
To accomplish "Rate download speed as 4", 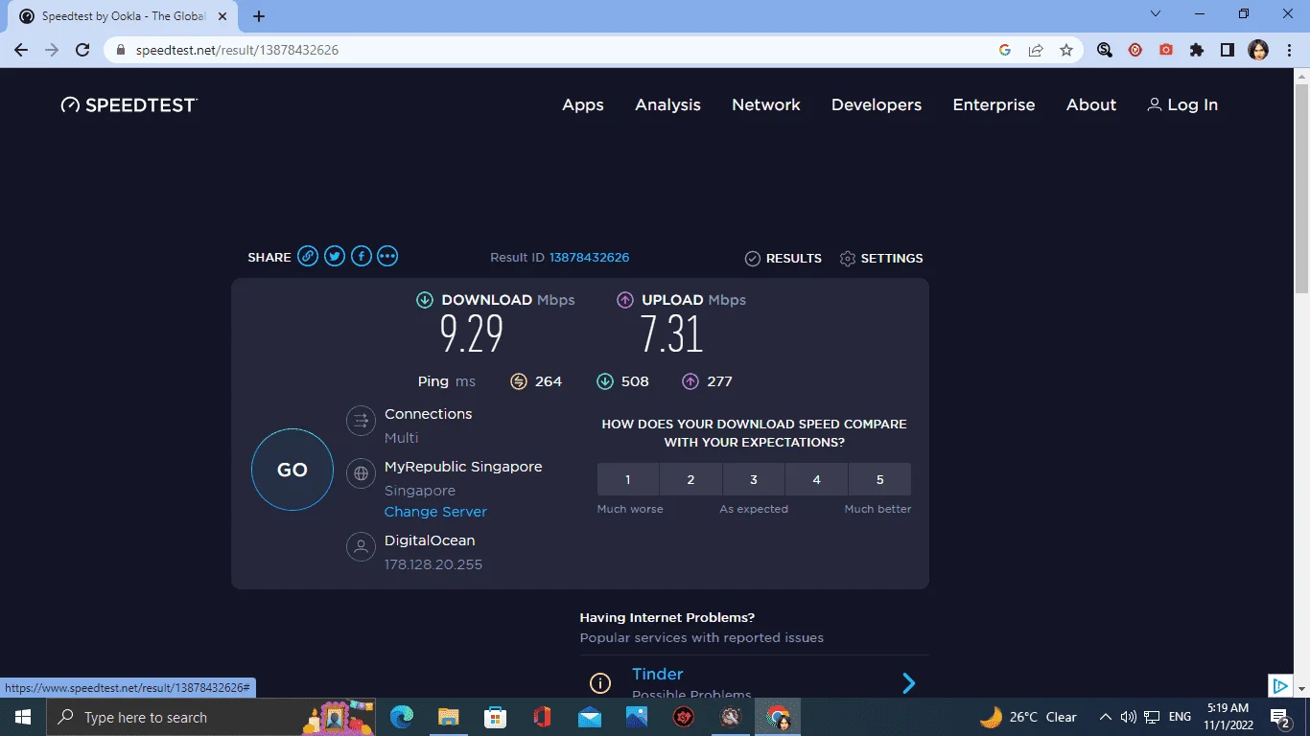I will pyautogui.click(x=816, y=479).
